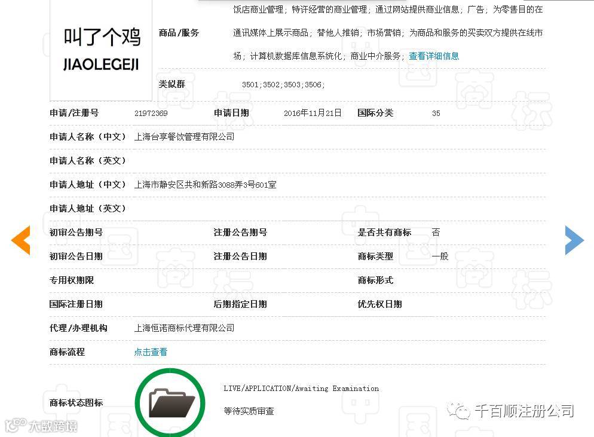The image size is (594, 437).
Task: Click the 国际注册日期 label
Action: pyautogui.click(x=76, y=304)
